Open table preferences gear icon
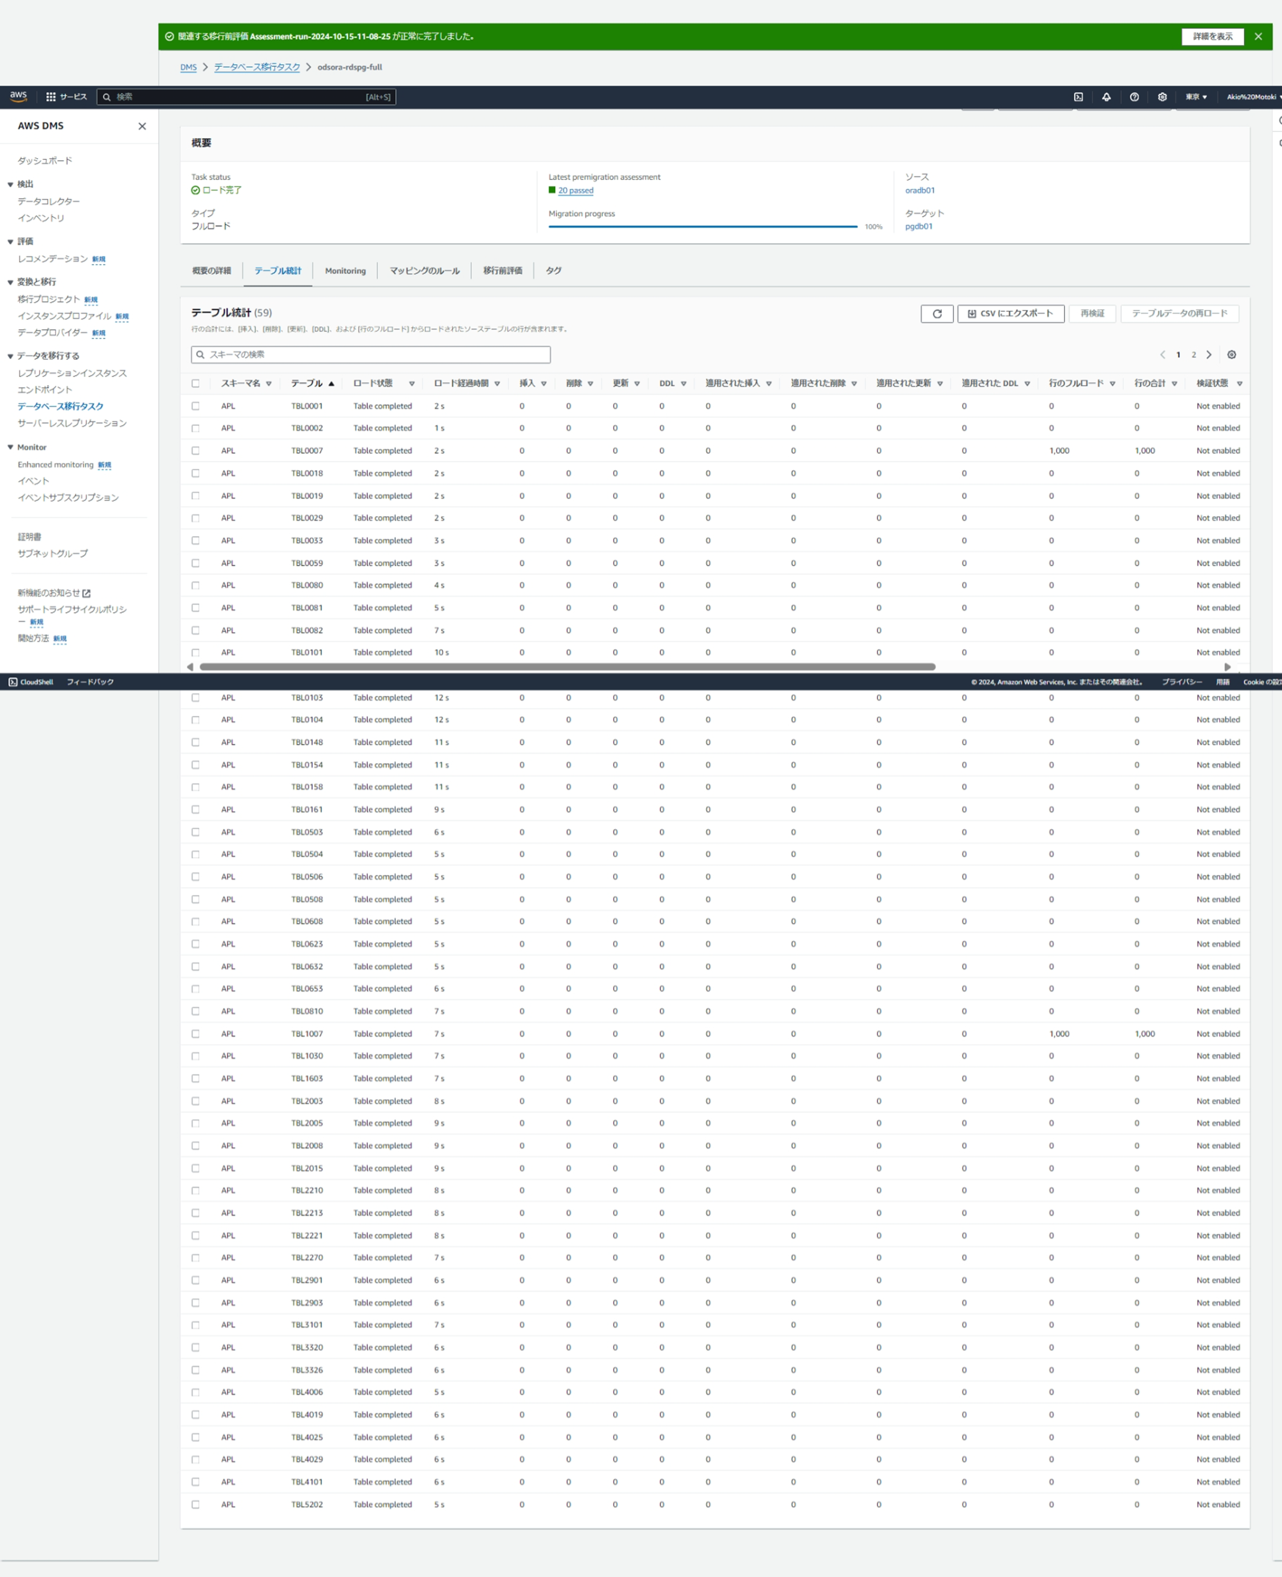The width and height of the screenshot is (1282, 1577). [1231, 355]
